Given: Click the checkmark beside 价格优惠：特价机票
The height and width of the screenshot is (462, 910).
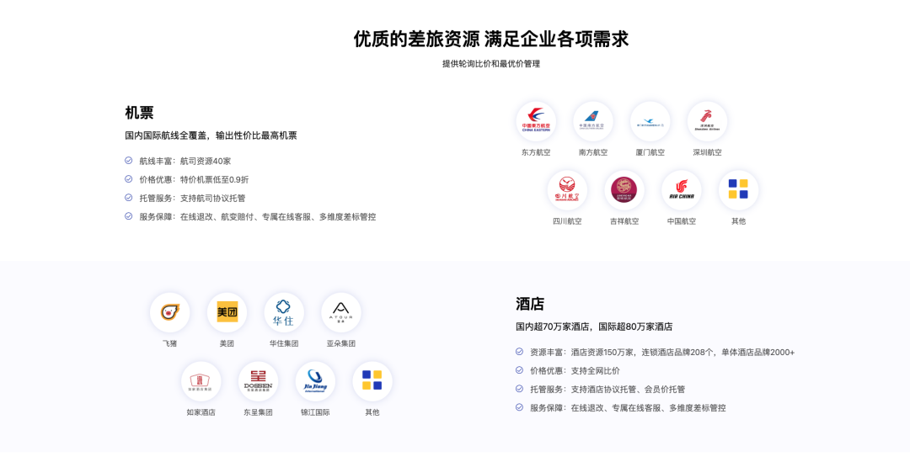Looking at the screenshot, I should tap(129, 179).
